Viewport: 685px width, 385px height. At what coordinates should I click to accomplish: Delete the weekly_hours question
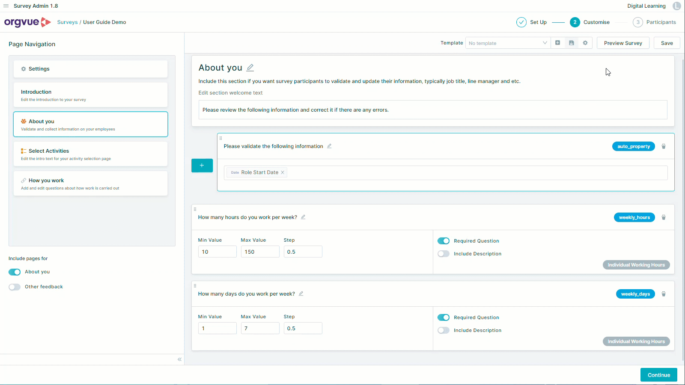[x=664, y=217]
